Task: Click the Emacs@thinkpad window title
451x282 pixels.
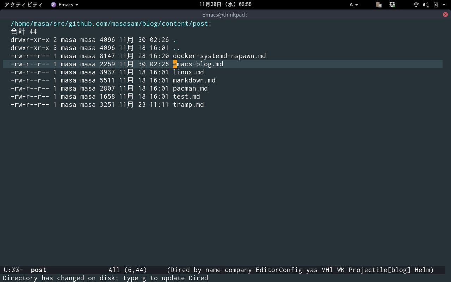Action: [x=225, y=14]
